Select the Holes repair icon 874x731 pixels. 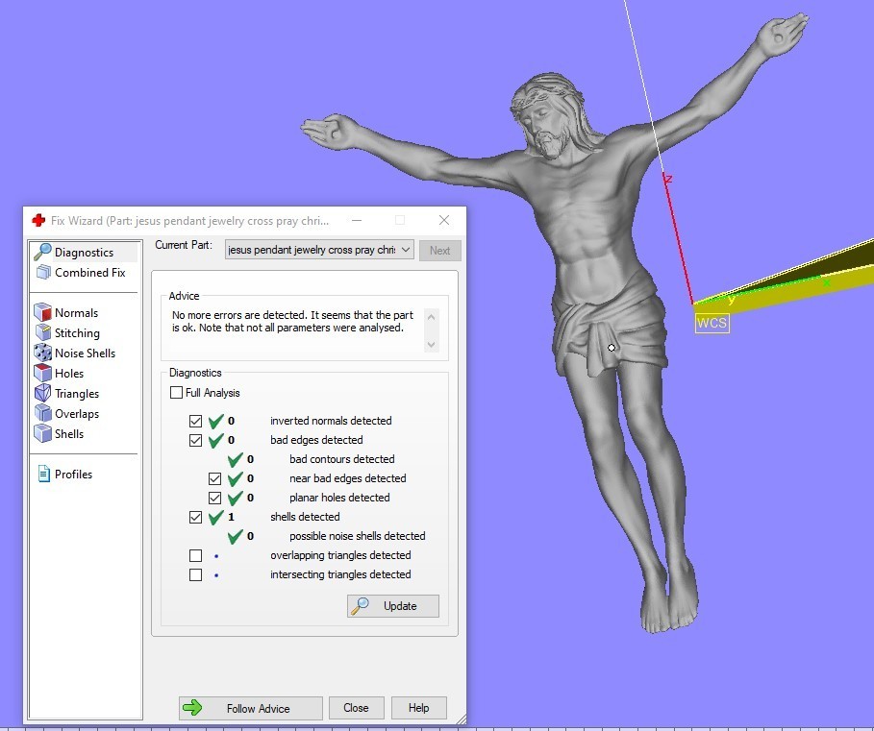[x=42, y=374]
